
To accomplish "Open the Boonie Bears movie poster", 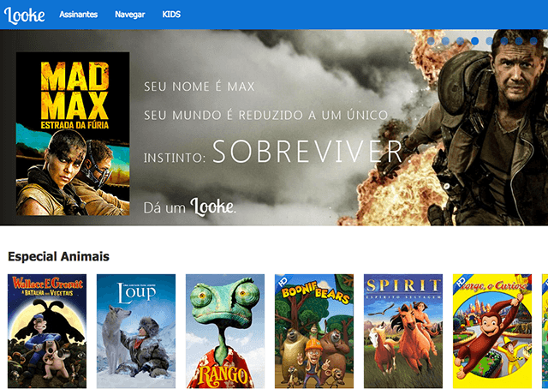I will click(x=314, y=331).
